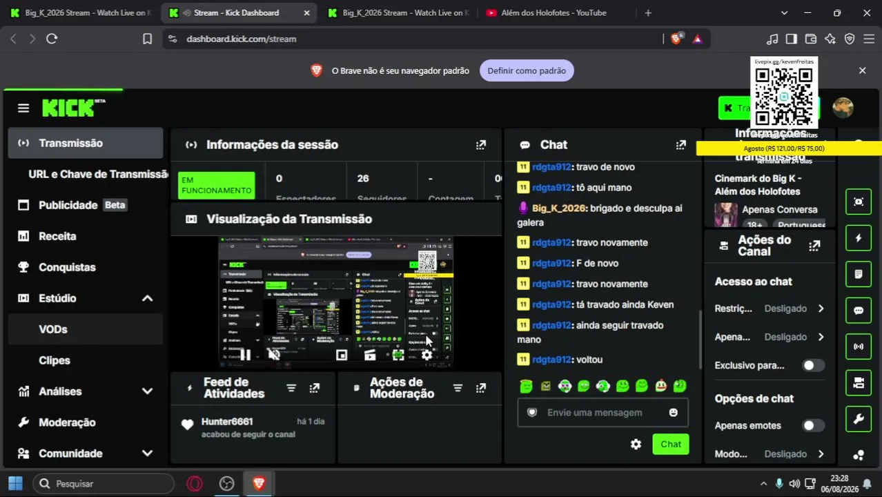
Task: Open the Kick hamburger menu
Action: [x=23, y=108]
